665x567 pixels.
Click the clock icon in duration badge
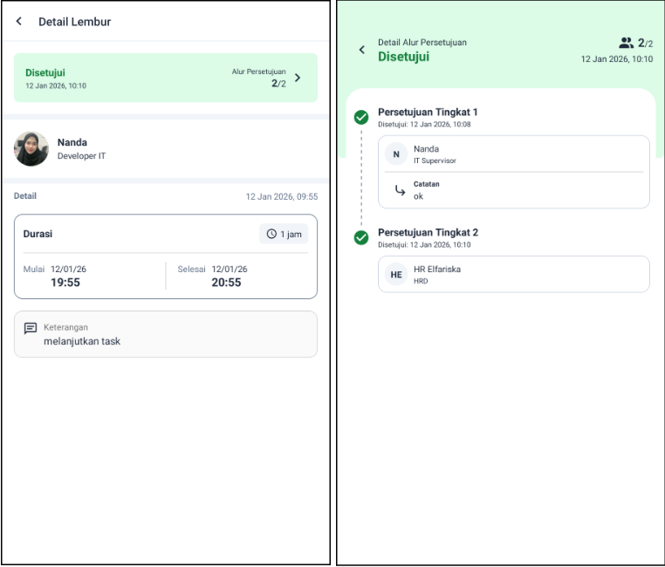click(271, 235)
